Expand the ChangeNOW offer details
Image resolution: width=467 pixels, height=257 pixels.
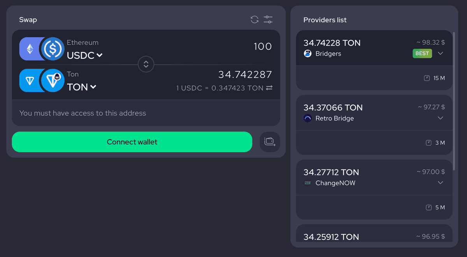tap(440, 182)
